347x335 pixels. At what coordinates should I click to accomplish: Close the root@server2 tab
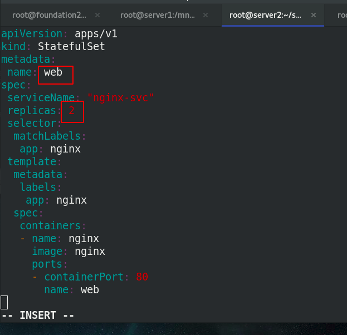[314, 15]
